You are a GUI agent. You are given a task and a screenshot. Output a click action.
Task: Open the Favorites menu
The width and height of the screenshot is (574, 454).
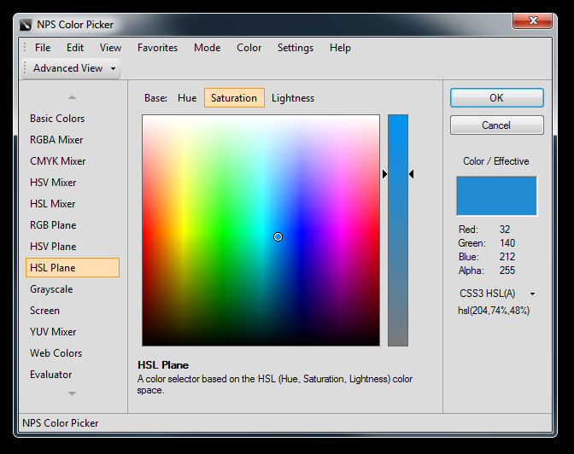click(x=157, y=48)
